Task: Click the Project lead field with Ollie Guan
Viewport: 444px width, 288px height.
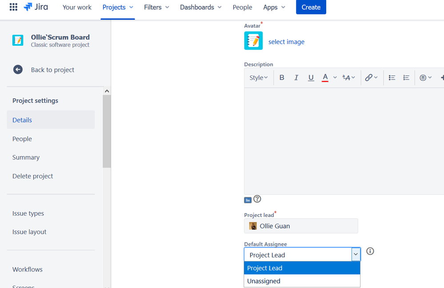Action: [x=301, y=226]
